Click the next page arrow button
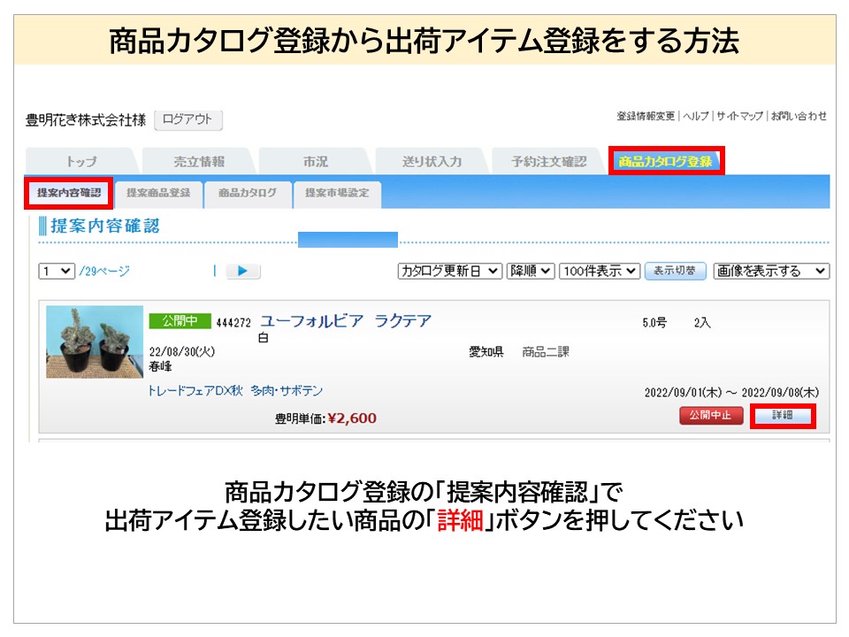Viewport: 849px width, 637px height. pyautogui.click(x=243, y=272)
